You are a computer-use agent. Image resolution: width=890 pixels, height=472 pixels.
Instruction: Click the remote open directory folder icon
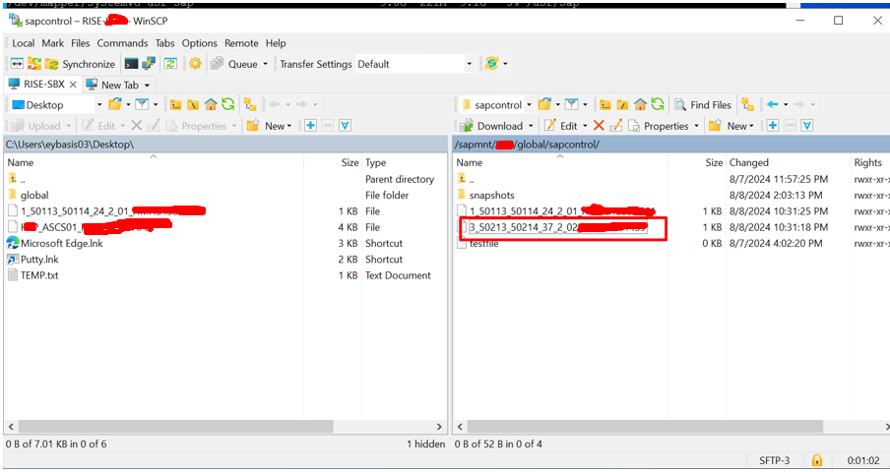(544, 104)
